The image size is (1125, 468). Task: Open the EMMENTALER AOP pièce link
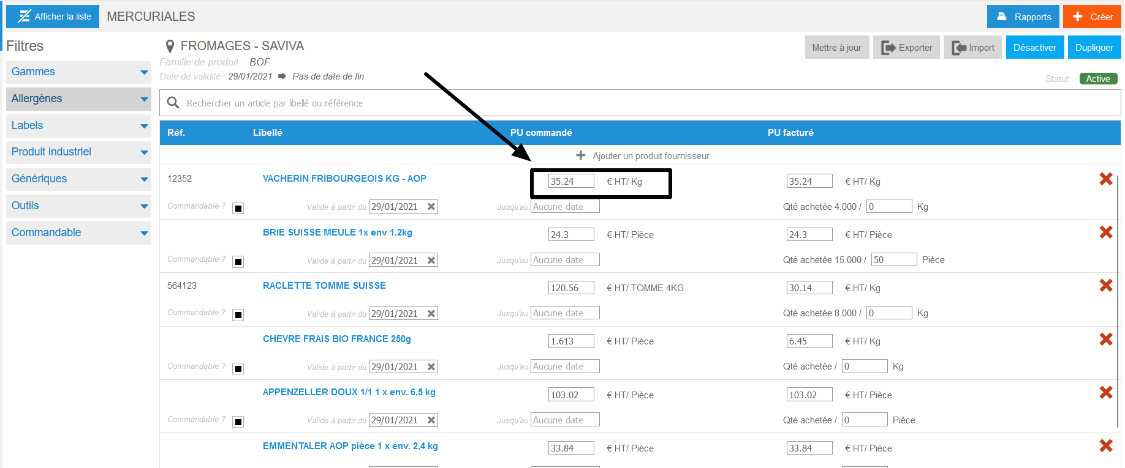[350, 446]
